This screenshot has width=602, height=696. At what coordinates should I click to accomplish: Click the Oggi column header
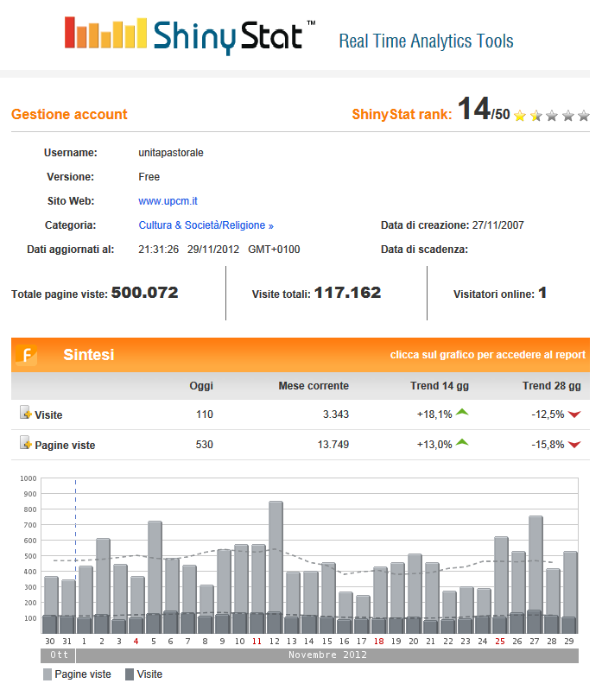[x=201, y=386]
